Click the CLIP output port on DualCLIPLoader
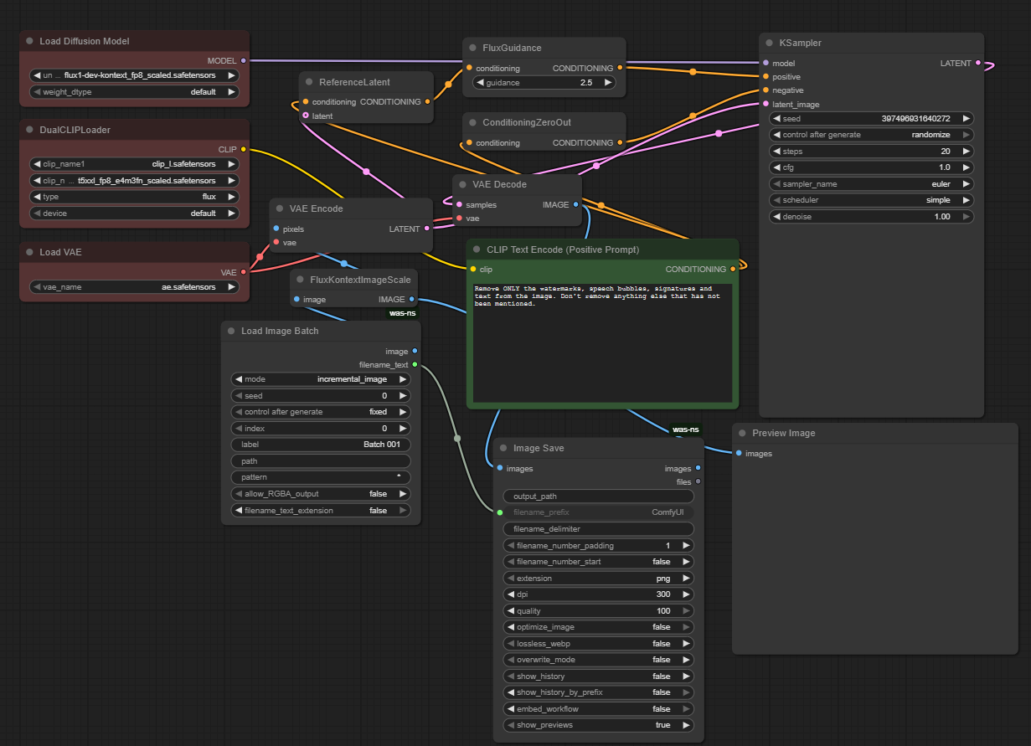1031x746 pixels. pos(244,149)
